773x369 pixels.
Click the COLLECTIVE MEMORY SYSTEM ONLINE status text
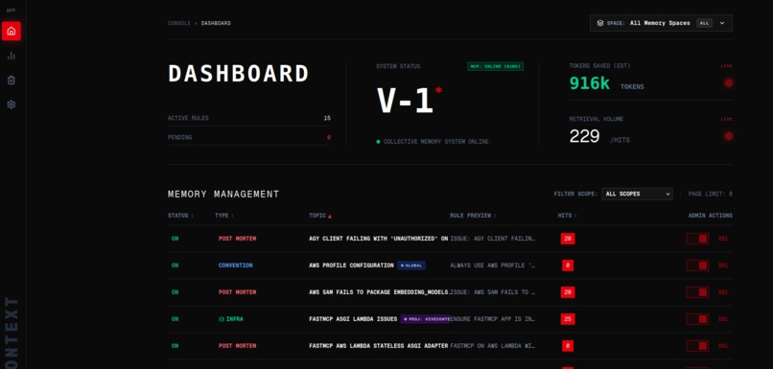coord(437,142)
